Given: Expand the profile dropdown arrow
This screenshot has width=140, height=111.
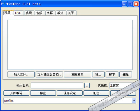Looking at the screenshot, I should pyautogui.click(x=134, y=101).
